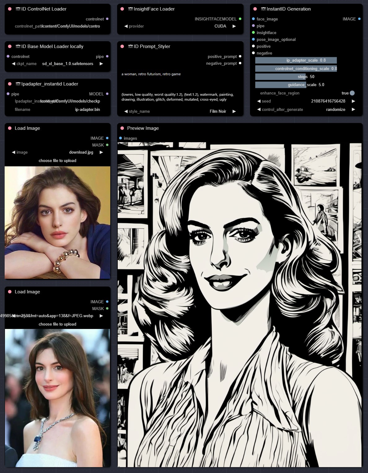Screen dimensions: 368x473
Task: Click the Ipadapter_instantid Loader collapse dot
Action: click(10, 84)
